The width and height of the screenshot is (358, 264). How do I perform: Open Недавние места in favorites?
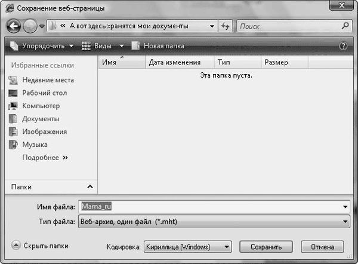(48, 80)
